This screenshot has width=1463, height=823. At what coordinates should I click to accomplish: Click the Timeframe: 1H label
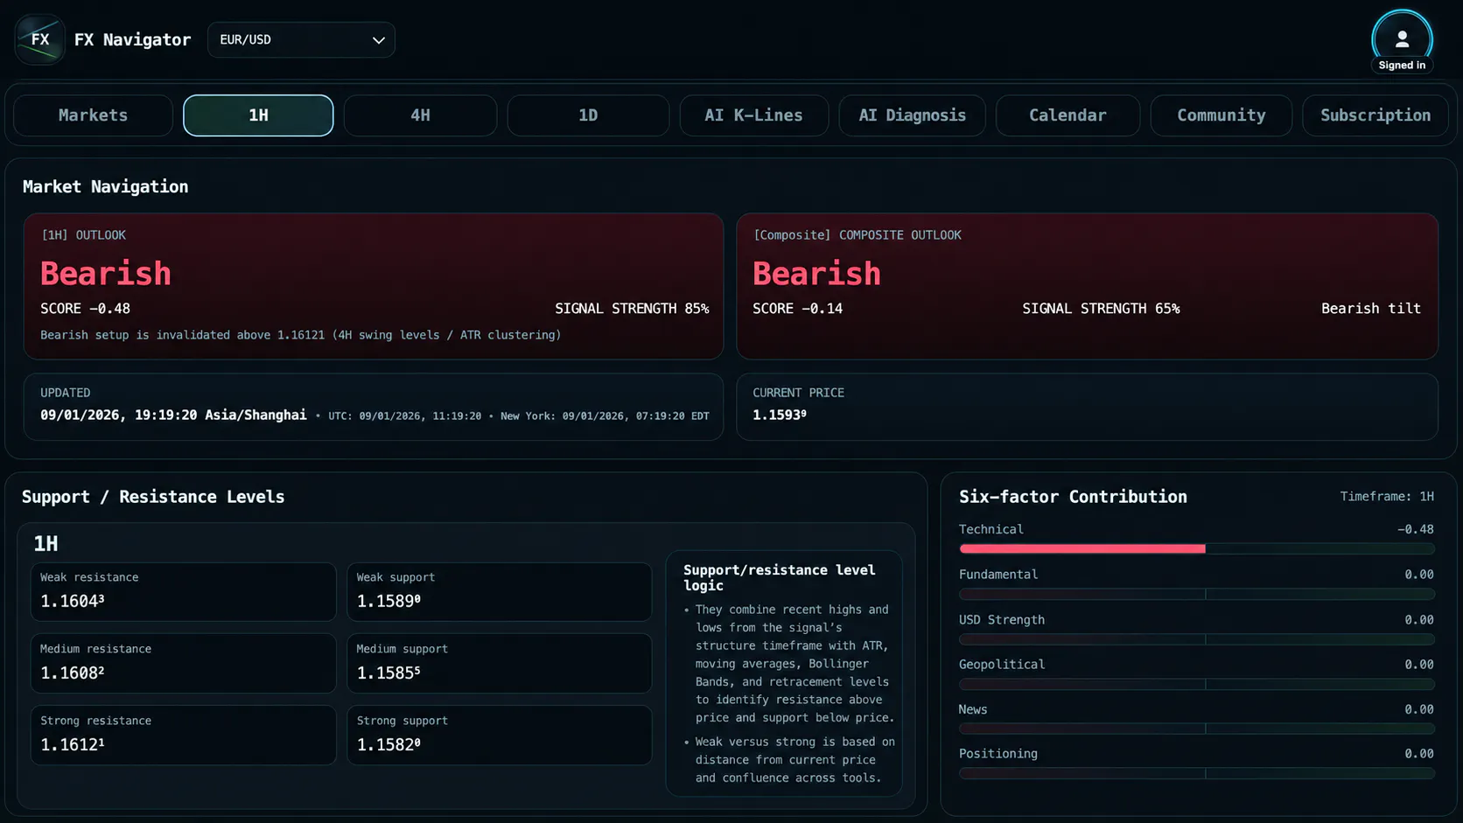click(x=1387, y=496)
